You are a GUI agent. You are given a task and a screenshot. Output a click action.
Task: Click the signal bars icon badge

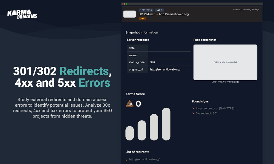(159, 10)
